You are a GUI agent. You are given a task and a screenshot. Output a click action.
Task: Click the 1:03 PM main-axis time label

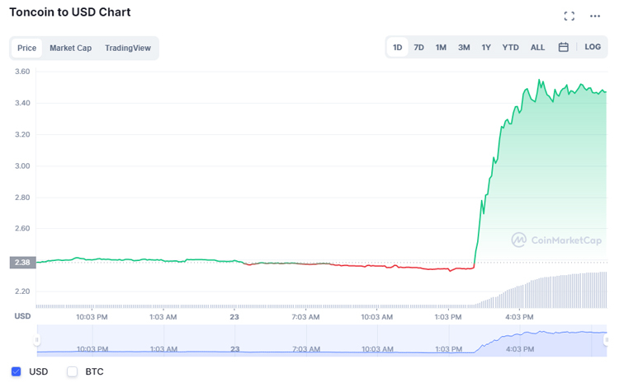tap(448, 317)
